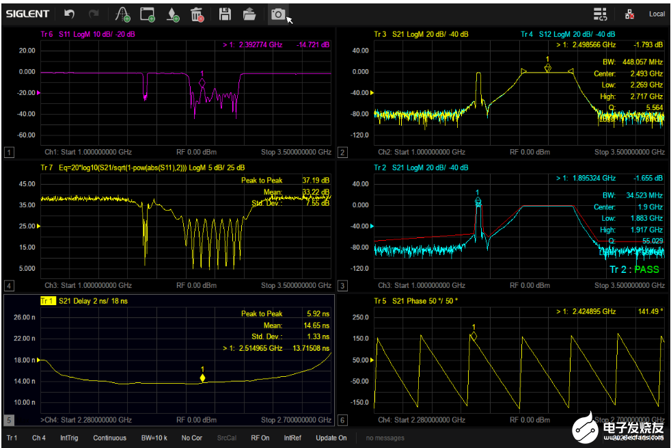Click Peak to Peak 37.19 dB statistic
Image resolution: width=671 pixels, height=448 pixels.
286,181
